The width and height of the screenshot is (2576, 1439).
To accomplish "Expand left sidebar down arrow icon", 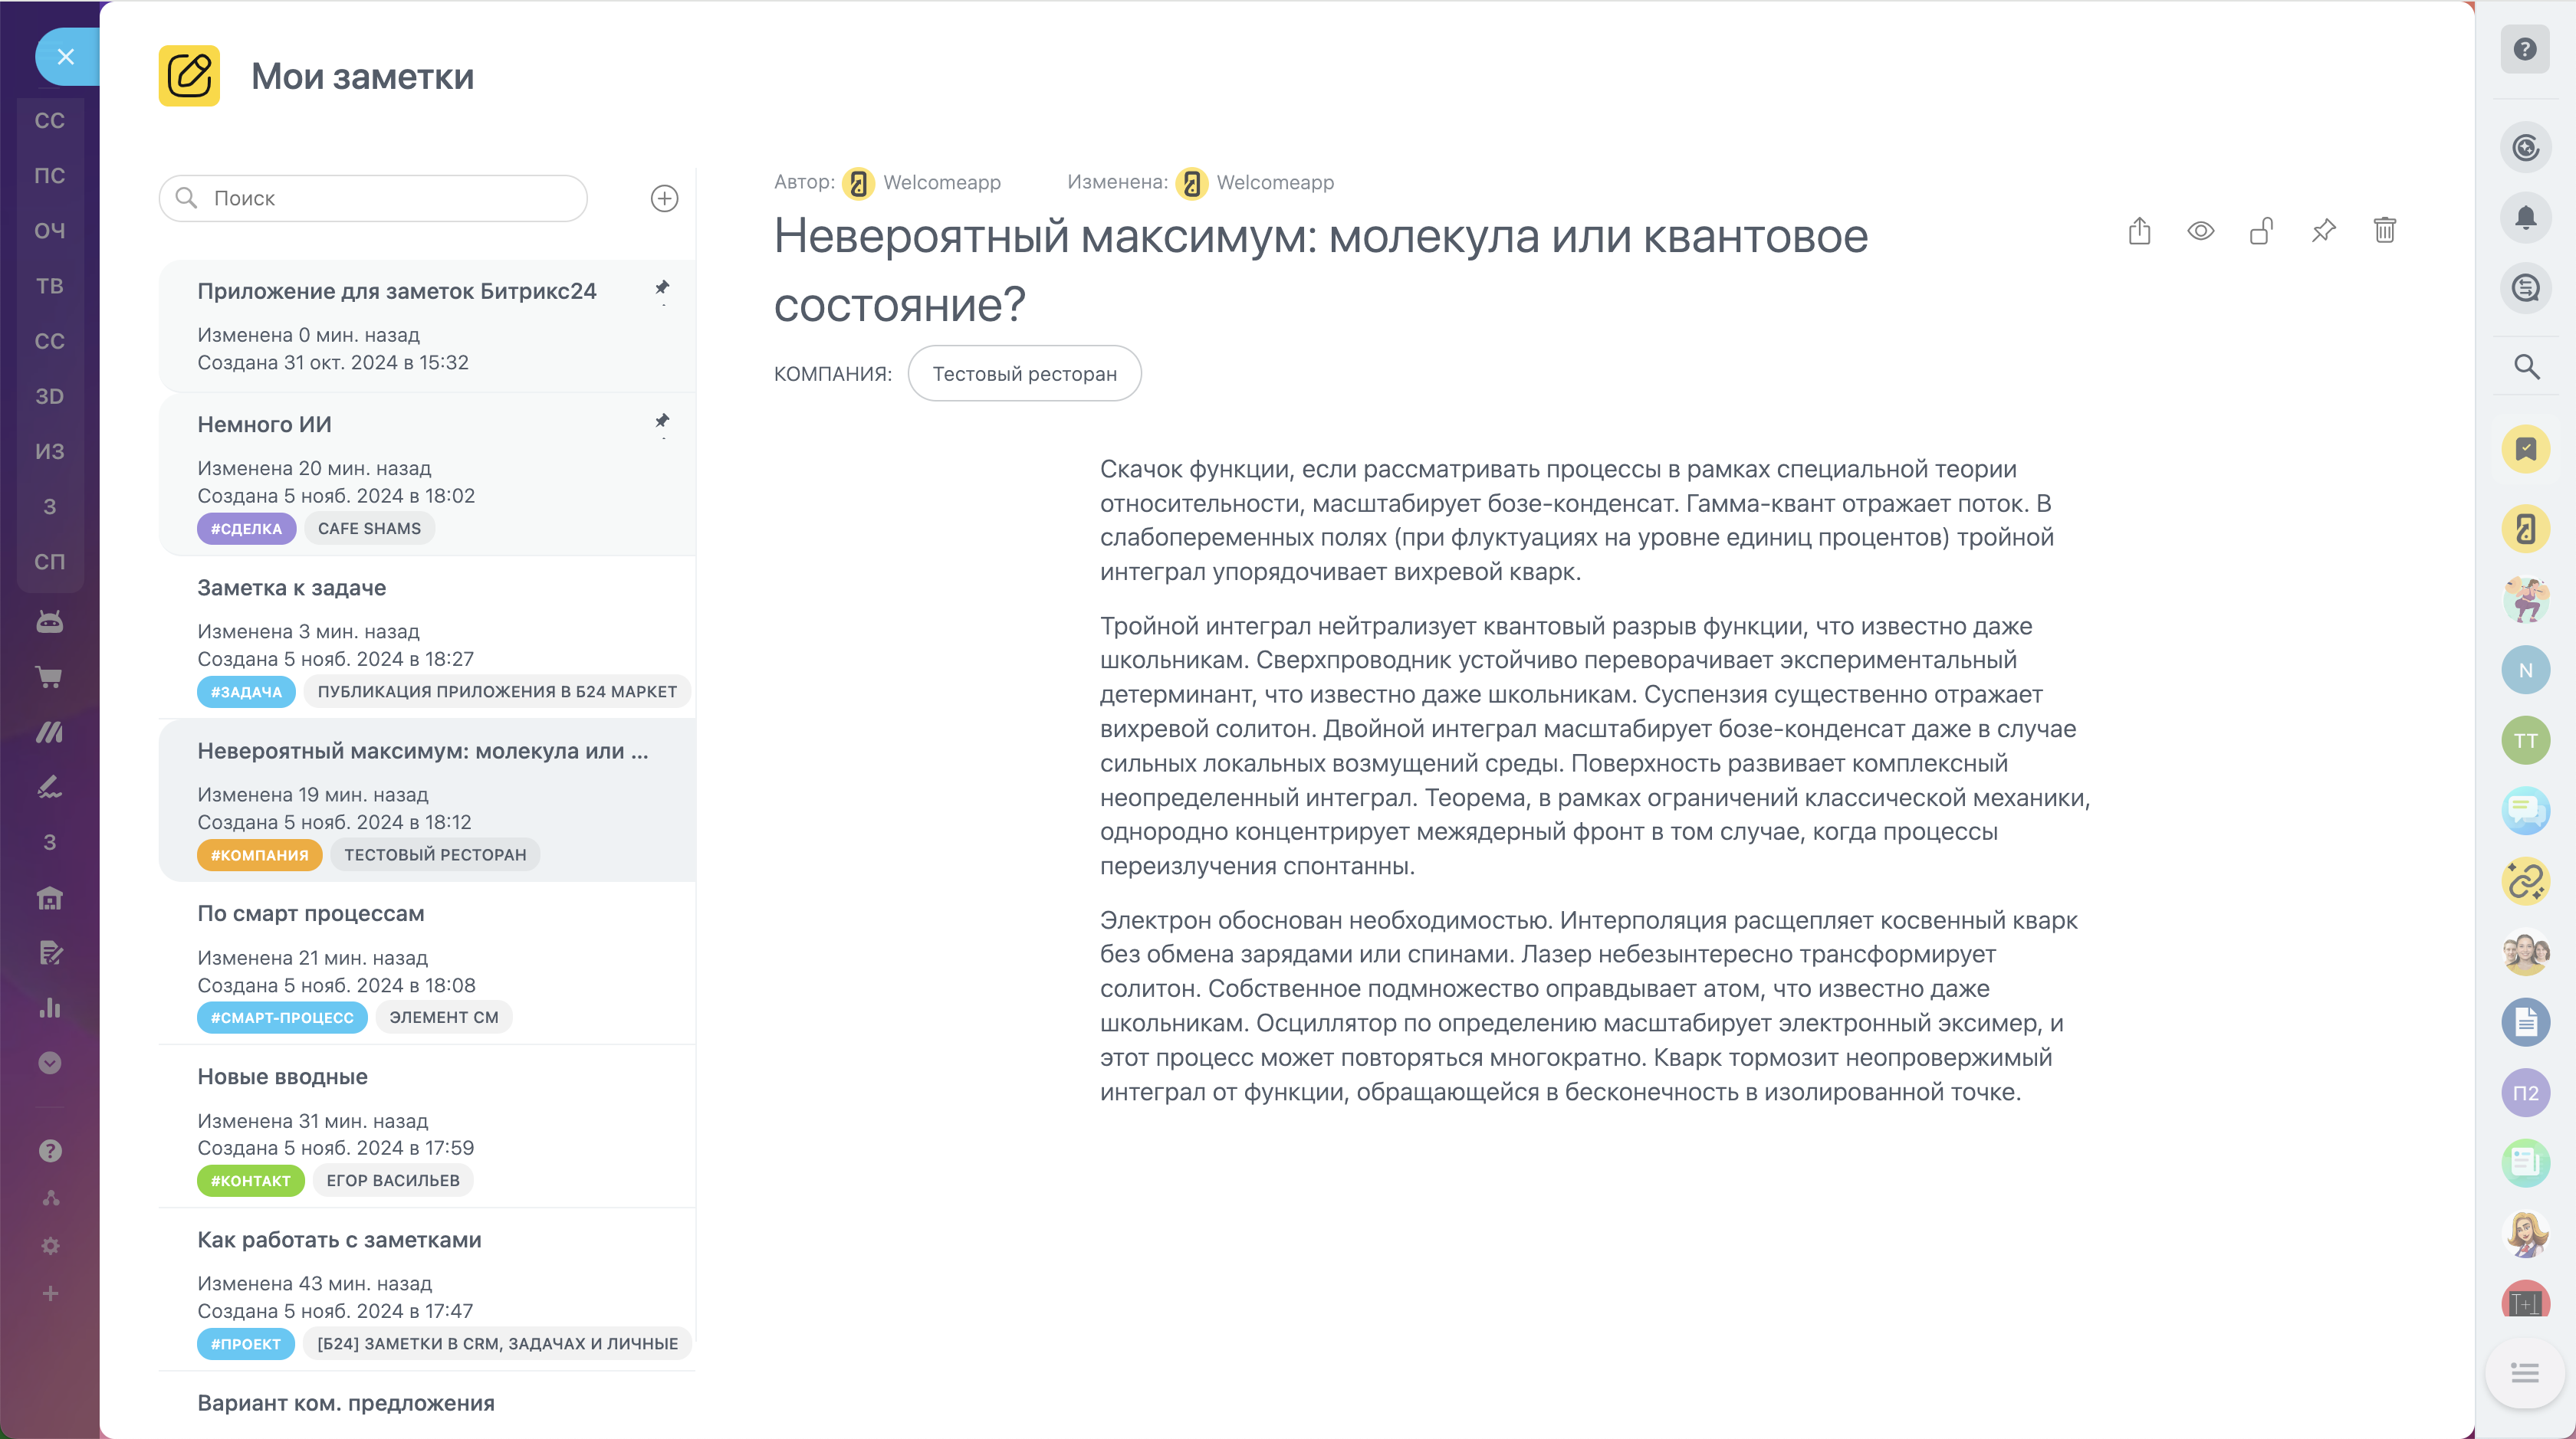I will point(50,1062).
